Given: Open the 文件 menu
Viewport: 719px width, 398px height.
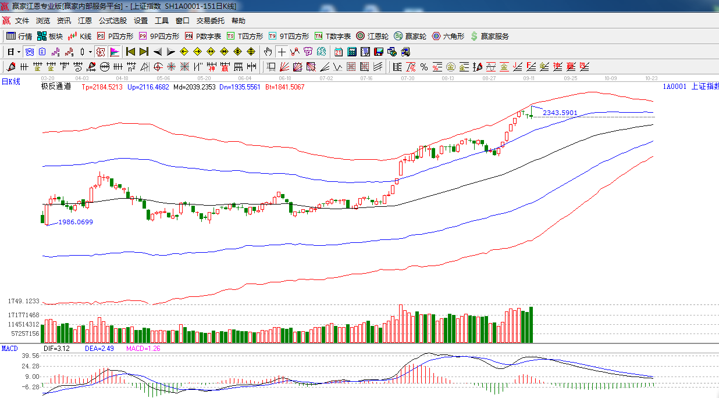Looking at the screenshot, I should click(22, 21).
